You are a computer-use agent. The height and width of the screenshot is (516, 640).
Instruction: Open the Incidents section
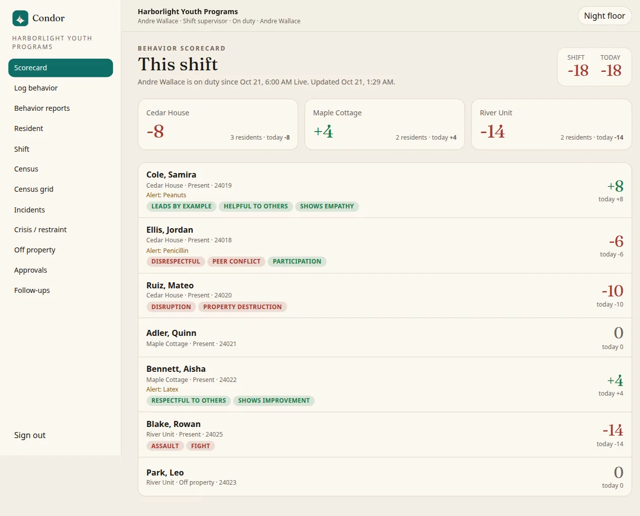61,210
